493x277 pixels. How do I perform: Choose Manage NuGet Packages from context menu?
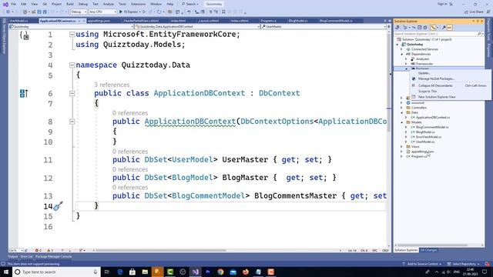tap(436, 78)
